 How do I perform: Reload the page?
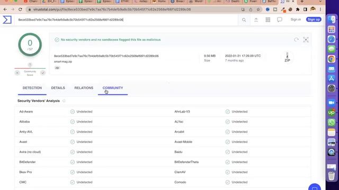(x=20, y=9)
